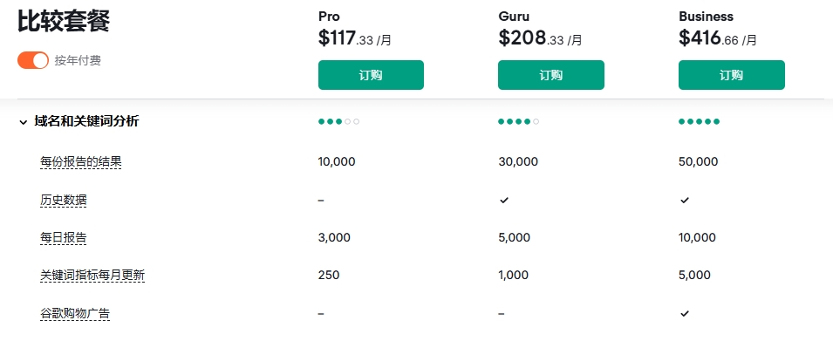Click the Business plan 订购 button
The width and height of the screenshot is (833, 341).
[732, 75]
